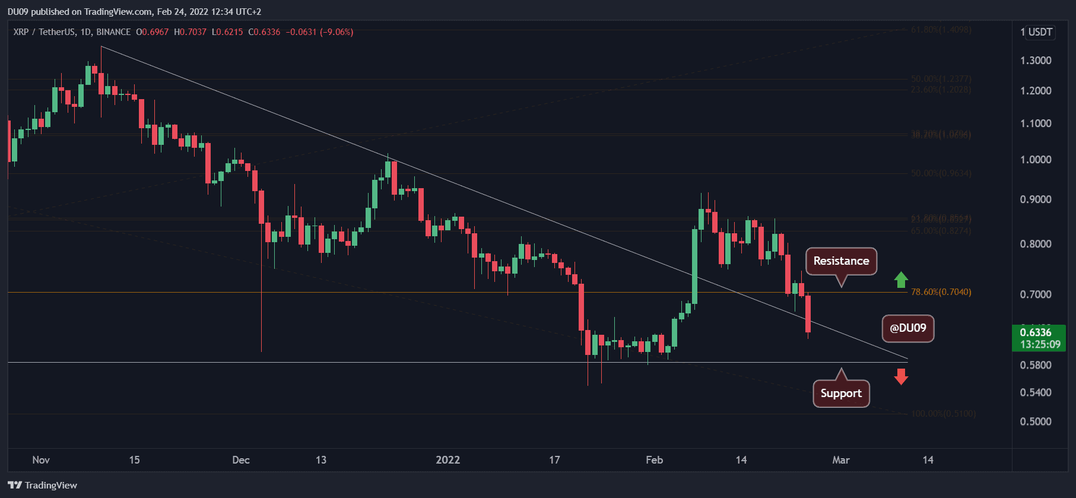The height and width of the screenshot is (498, 1076).
Task: Click the 1.3000 price axis value
Action: [x=1036, y=61]
